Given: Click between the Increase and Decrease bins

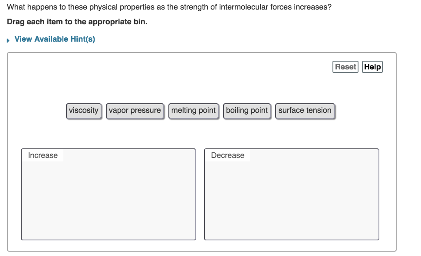Looking at the screenshot, I should click(x=200, y=195).
